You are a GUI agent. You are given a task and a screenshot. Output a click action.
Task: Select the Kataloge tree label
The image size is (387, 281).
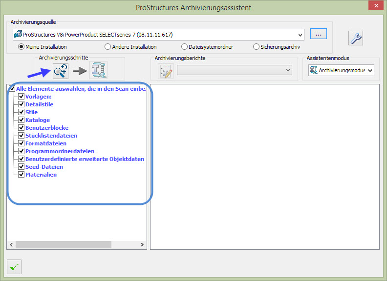[x=38, y=120]
